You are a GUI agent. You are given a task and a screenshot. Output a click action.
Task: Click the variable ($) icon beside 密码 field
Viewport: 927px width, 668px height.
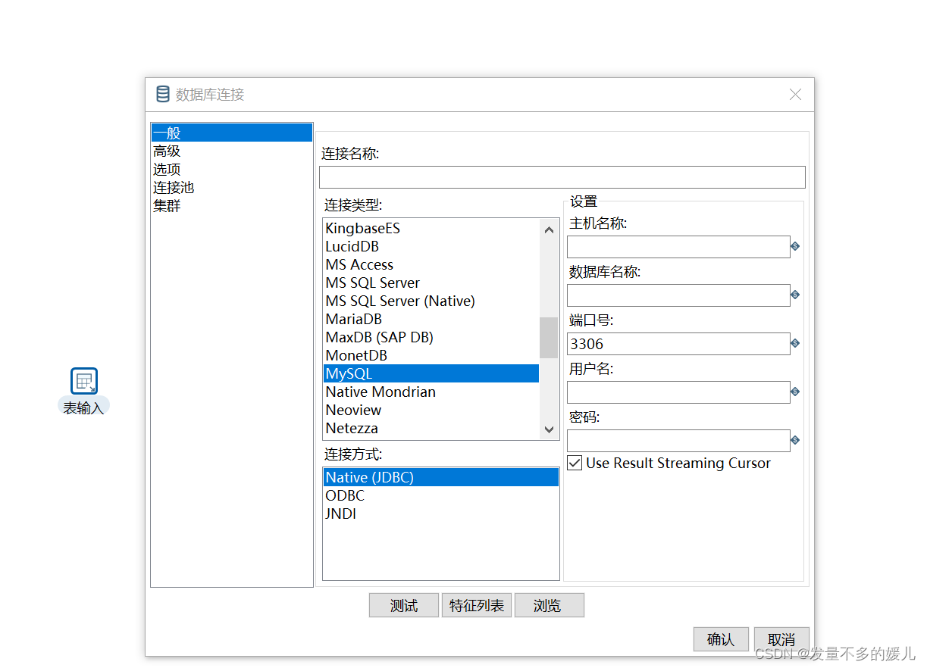(x=797, y=441)
